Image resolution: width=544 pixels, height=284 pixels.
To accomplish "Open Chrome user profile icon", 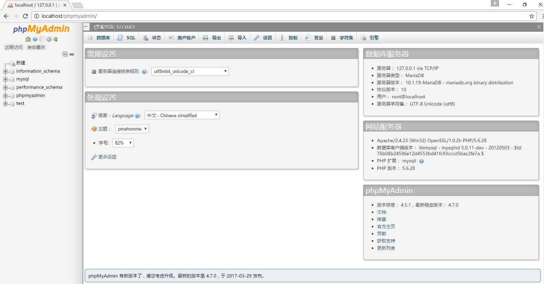I will pyautogui.click(x=495, y=3).
